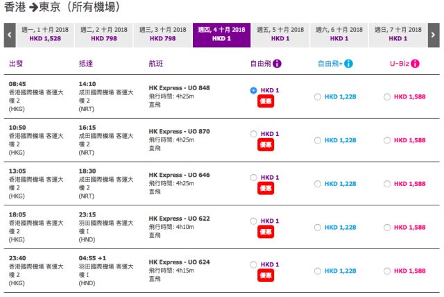Select HKD 1,228 fare for flight UO 848
This screenshot has height=297, width=444.
click(x=318, y=97)
